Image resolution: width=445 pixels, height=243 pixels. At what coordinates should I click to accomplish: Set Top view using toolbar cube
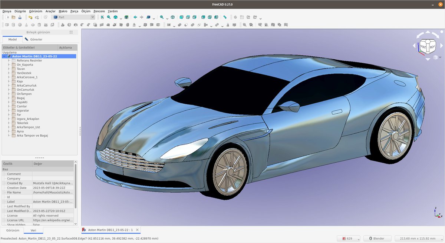[x=188, y=17]
